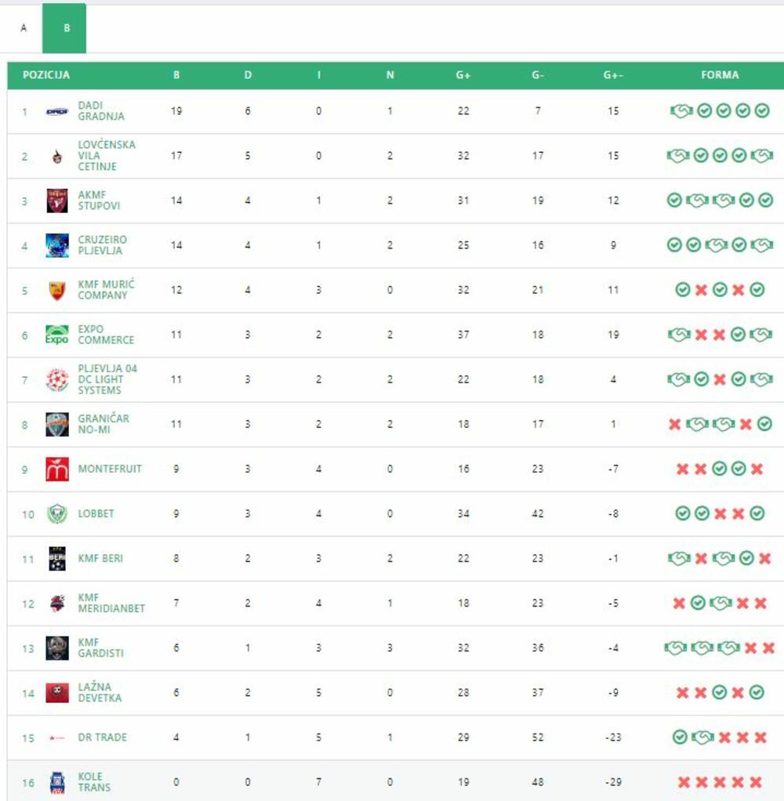Viewport: 784px width, 801px height.
Task: Select the KMF Murić Company shield logo
Action: point(56,290)
